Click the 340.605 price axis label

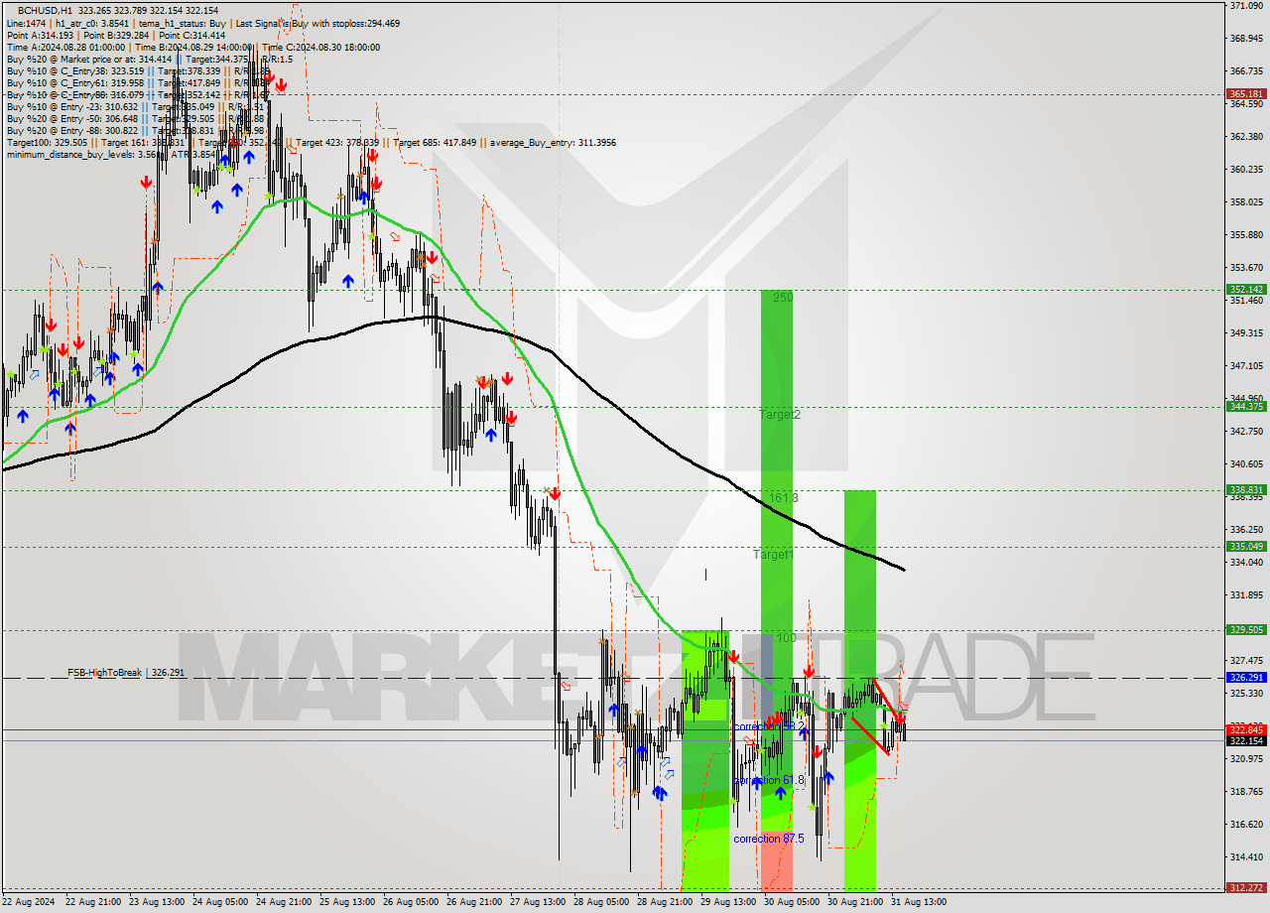click(1245, 463)
